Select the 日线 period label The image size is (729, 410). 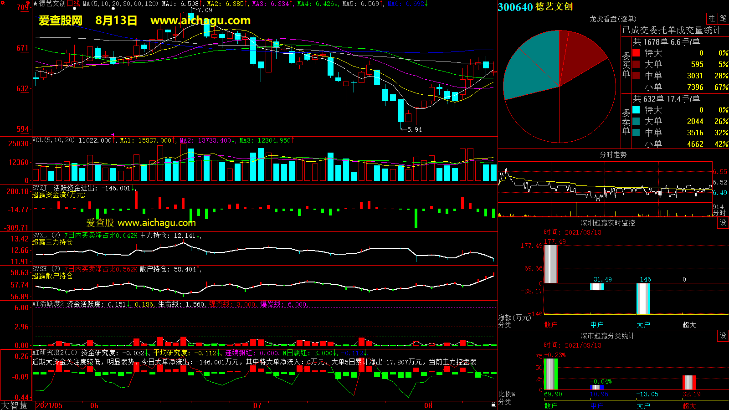pos(73,4)
